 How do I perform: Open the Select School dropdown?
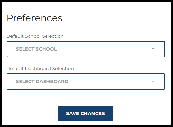coord(86,49)
